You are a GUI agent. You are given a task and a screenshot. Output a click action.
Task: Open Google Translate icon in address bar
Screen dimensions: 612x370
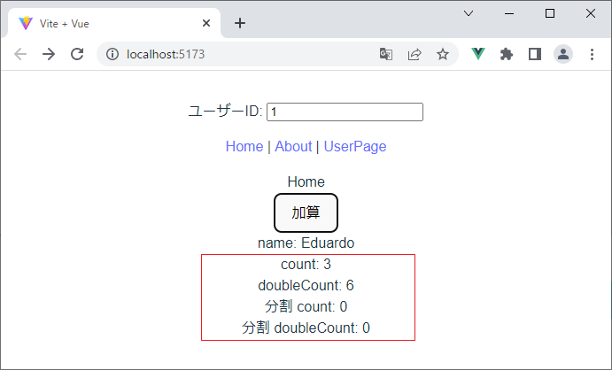click(x=386, y=54)
